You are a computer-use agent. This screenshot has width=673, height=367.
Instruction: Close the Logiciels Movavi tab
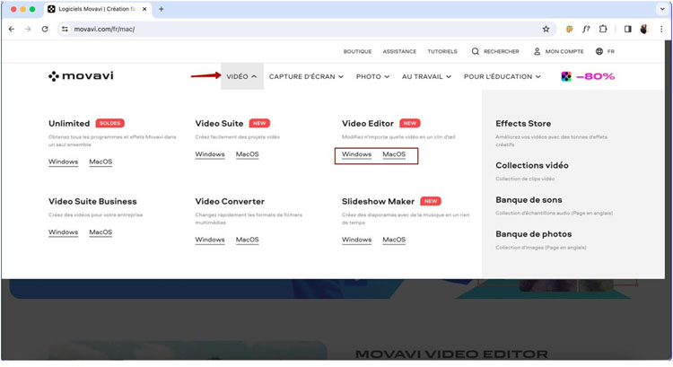pyautogui.click(x=144, y=9)
